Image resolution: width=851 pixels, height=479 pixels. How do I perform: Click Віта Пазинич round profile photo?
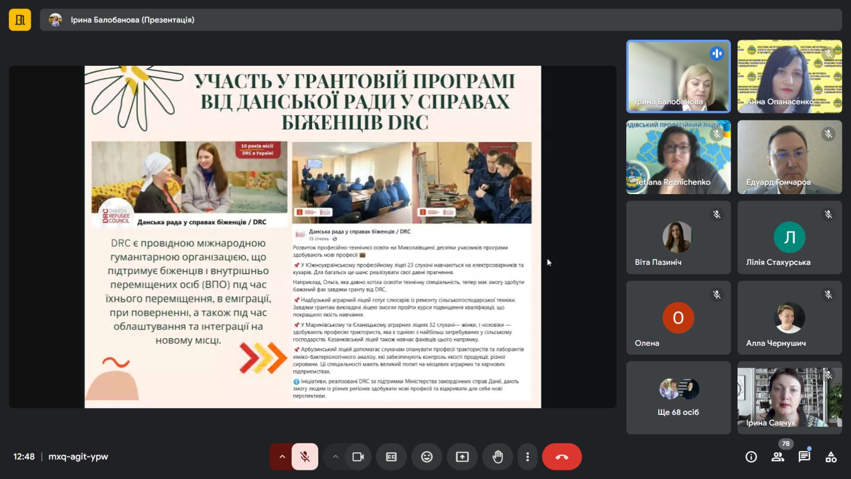(678, 237)
